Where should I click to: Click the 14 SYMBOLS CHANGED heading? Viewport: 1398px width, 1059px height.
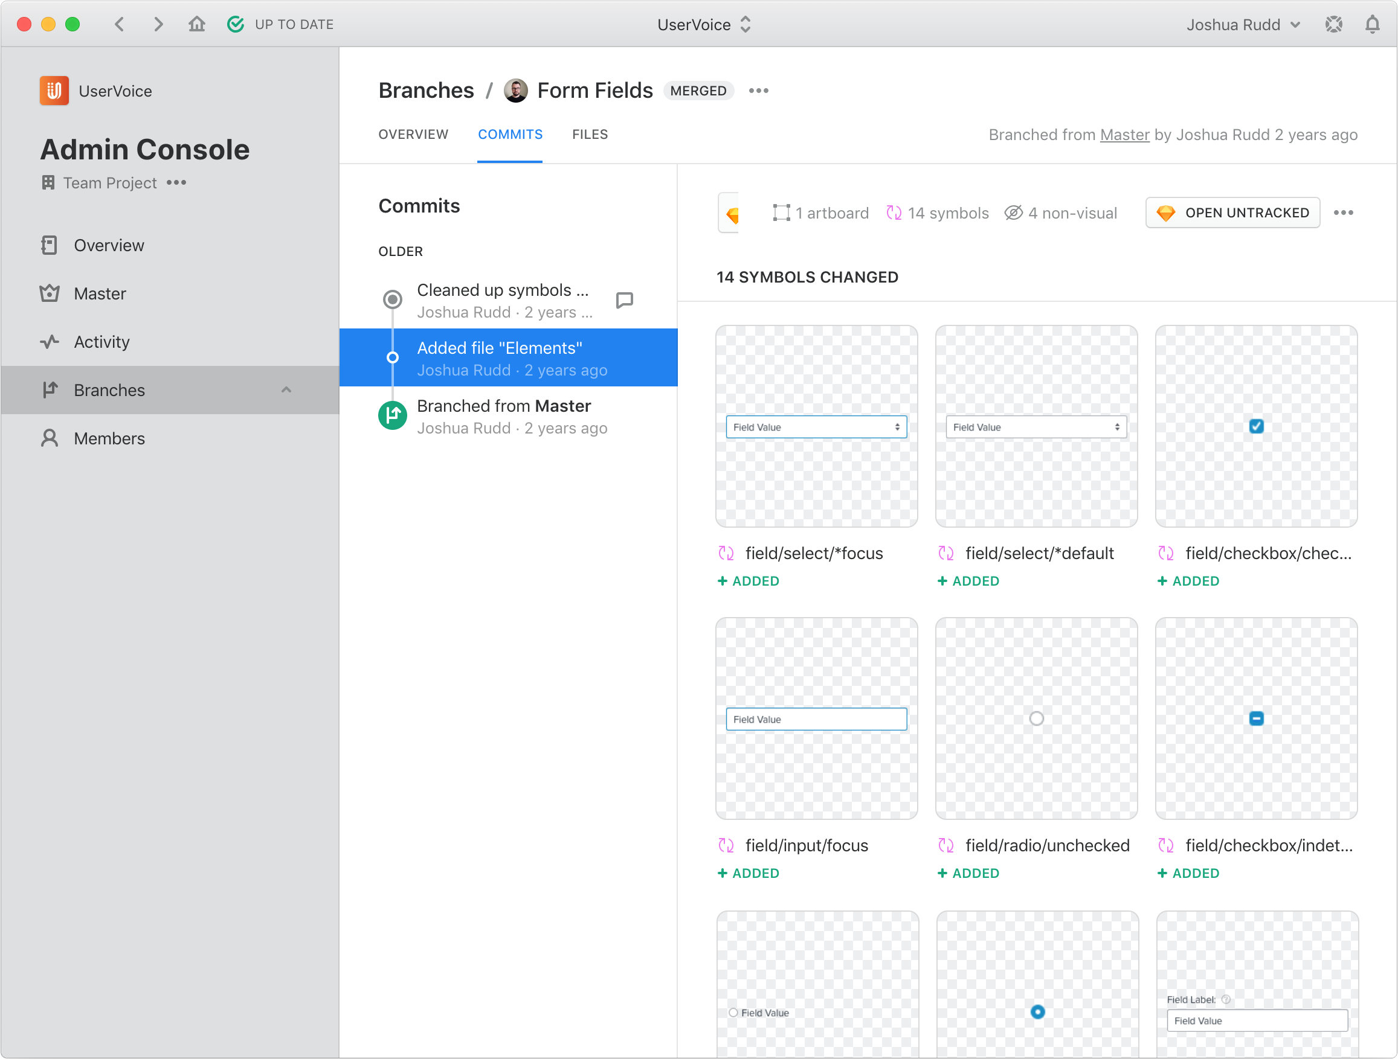(807, 277)
